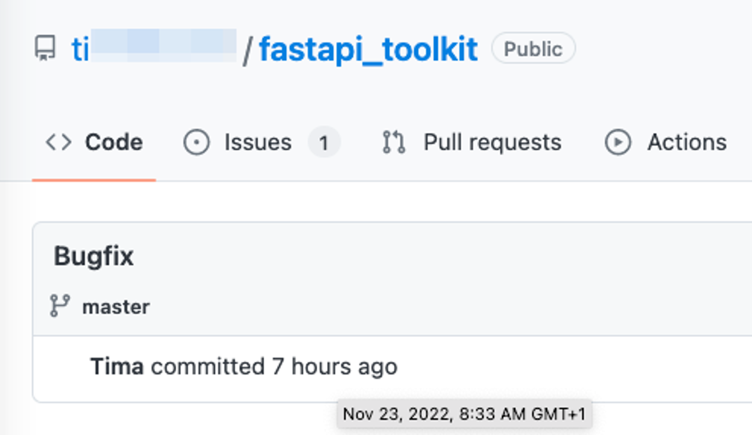Screen dimensions: 752x435
Task: Switch to the Code tab
Action: point(113,141)
